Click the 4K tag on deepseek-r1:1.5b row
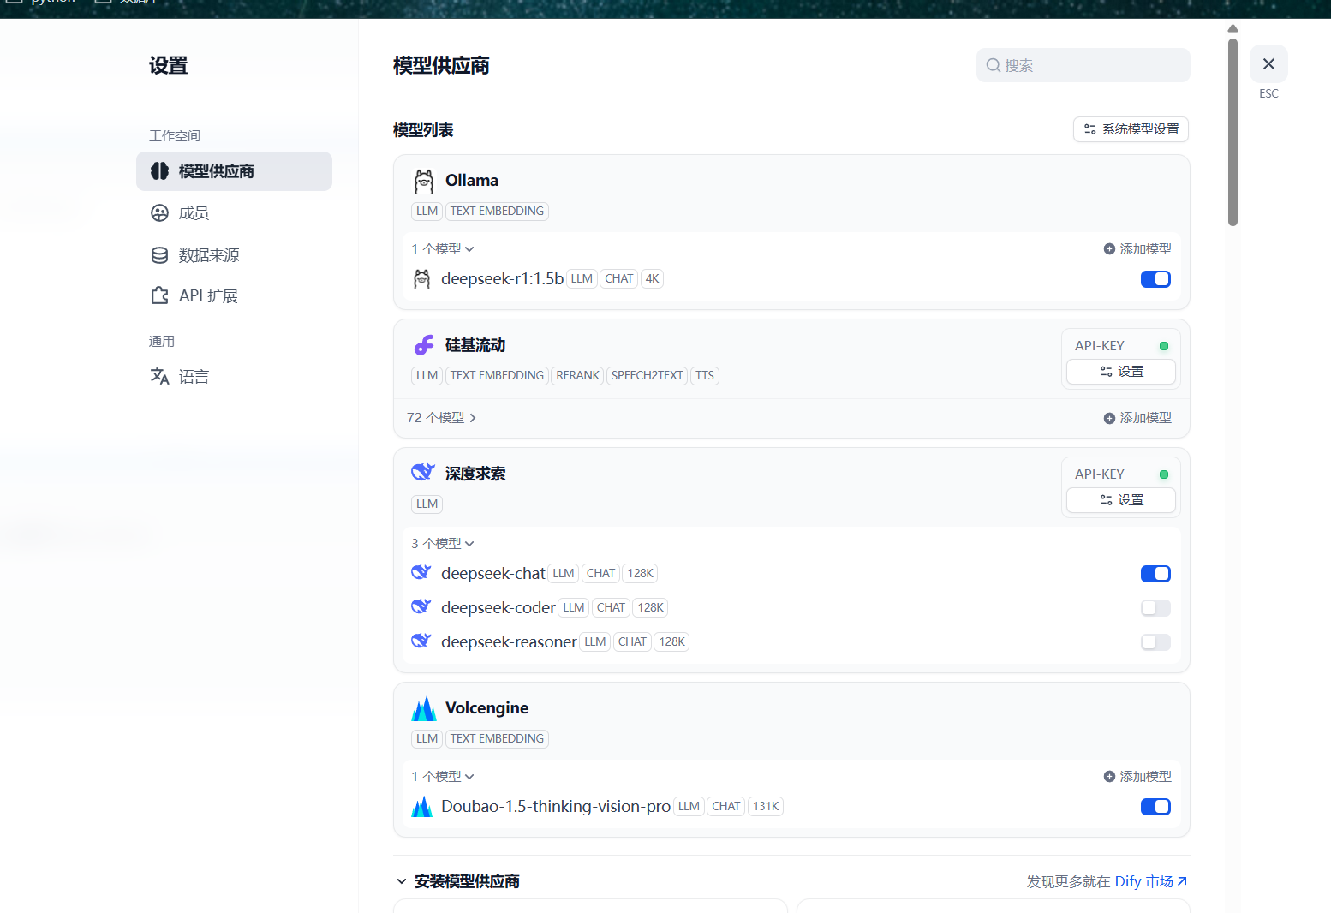 [652, 279]
